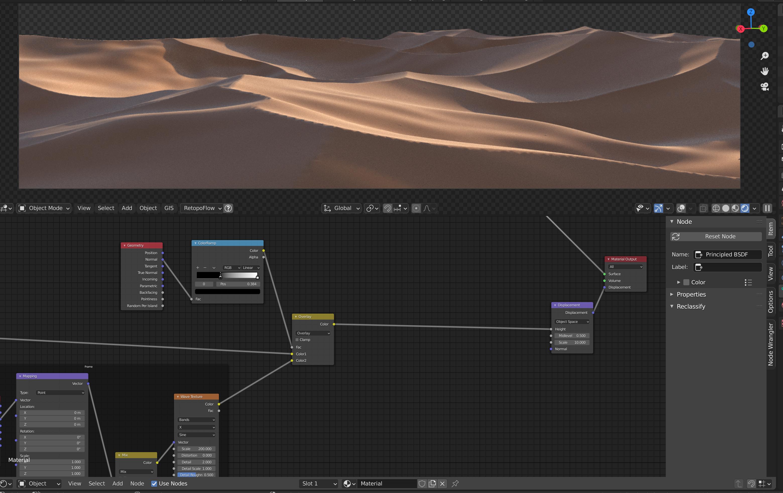This screenshot has height=493, width=783.
Task: Unlink material with X icon
Action: click(x=442, y=483)
